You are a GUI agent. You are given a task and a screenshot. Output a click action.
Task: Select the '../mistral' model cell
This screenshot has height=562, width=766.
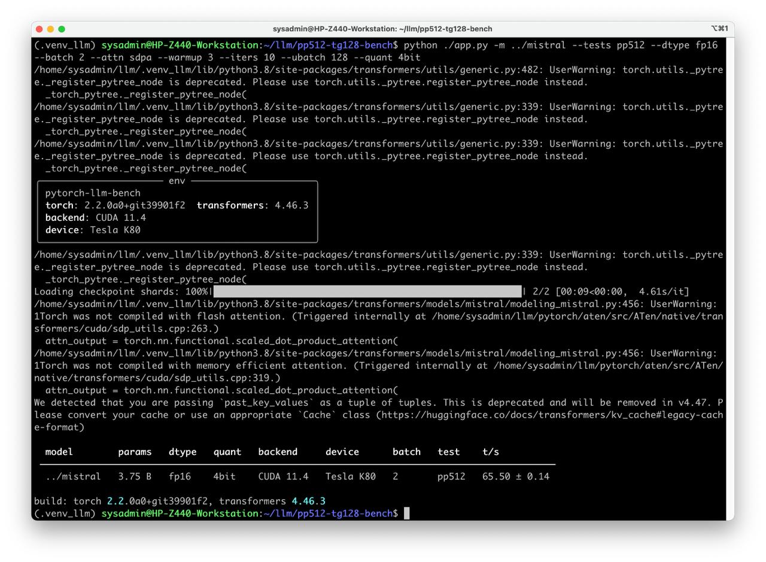coord(73,476)
